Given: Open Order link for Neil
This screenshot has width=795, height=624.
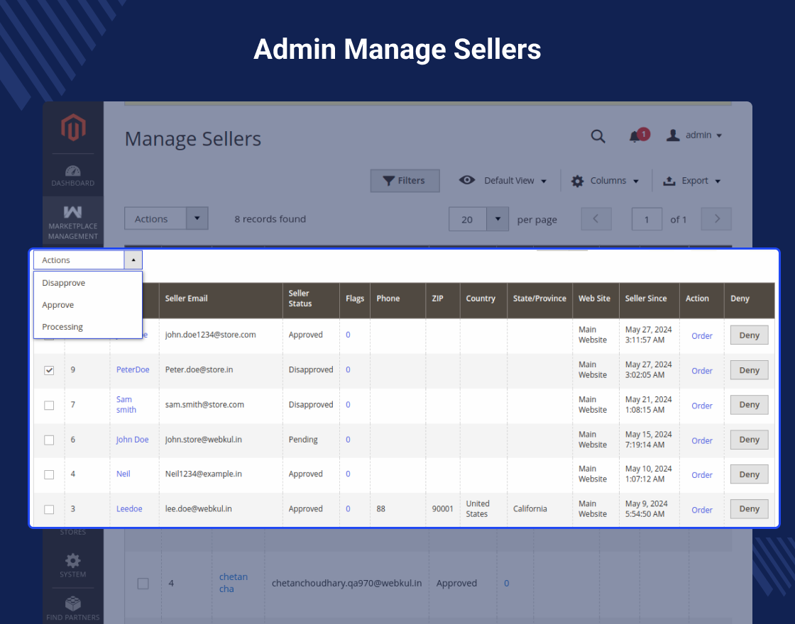Looking at the screenshot, I should (x=702, y=475).
